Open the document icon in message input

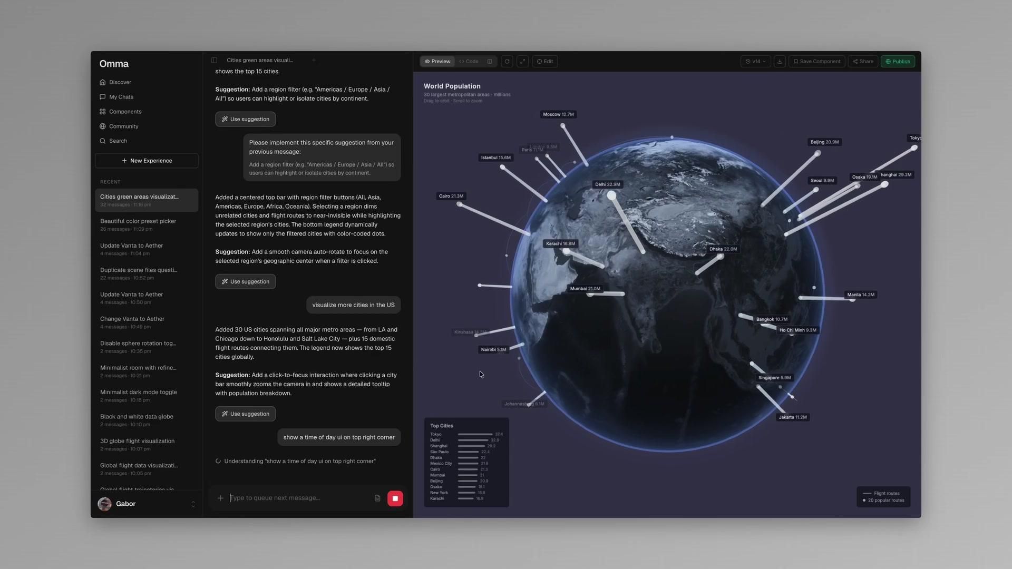coord(377,498)
